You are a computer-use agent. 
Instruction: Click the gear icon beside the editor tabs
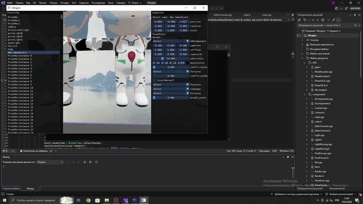tap(293, 15)
